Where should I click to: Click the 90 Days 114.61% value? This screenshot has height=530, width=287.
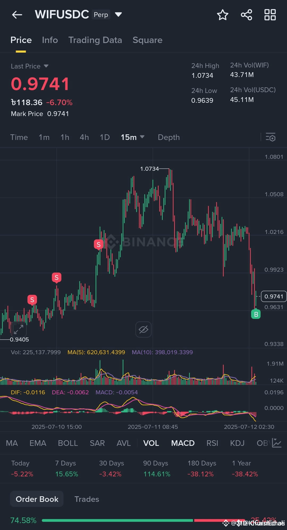157,474
